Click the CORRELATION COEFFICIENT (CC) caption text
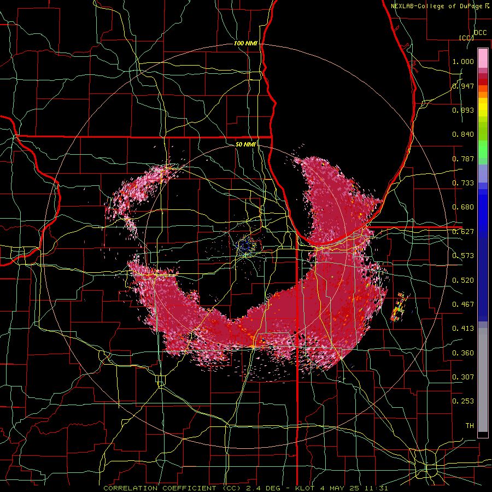492x492 pixels. [172, 488]
